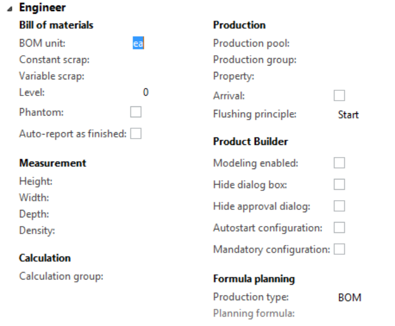395x326 pixels.
Task: Enable Autostart configuration checkbox
Action: point(339,228)
